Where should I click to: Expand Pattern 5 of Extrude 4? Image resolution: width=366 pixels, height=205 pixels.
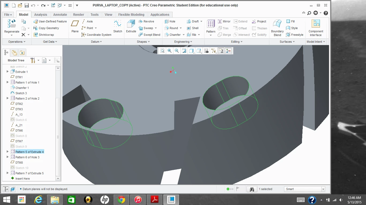coord(8,152)
